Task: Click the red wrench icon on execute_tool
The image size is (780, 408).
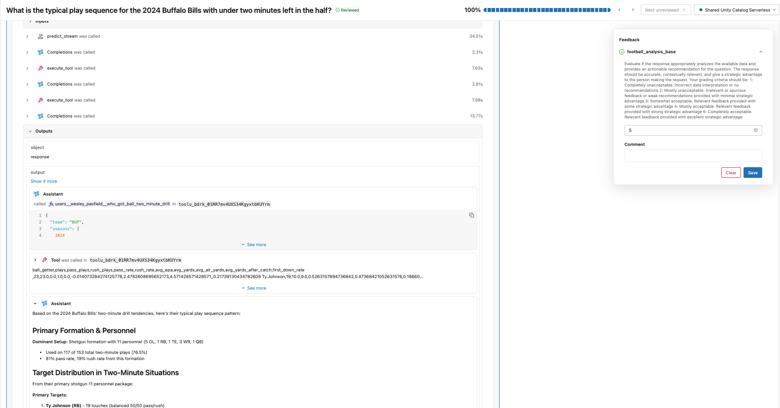Action: coord(40,68)
